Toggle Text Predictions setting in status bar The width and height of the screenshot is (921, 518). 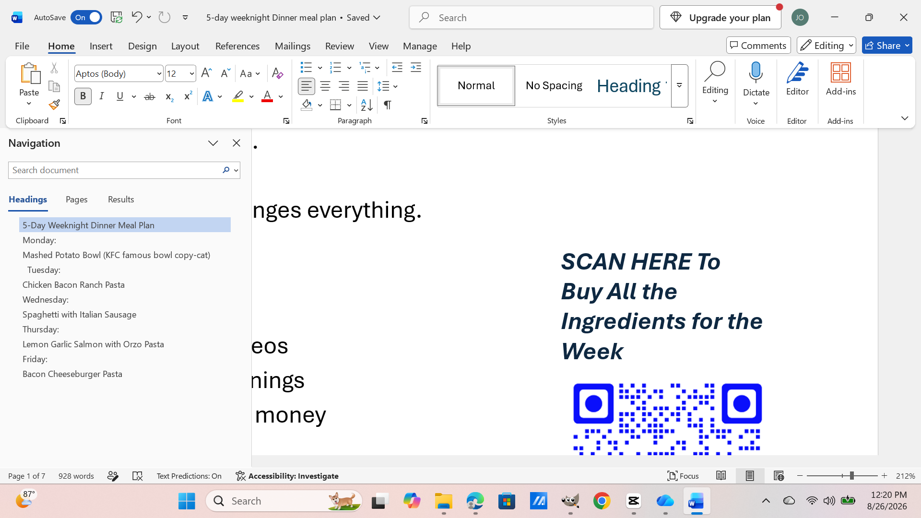click(x=189, y=476)
